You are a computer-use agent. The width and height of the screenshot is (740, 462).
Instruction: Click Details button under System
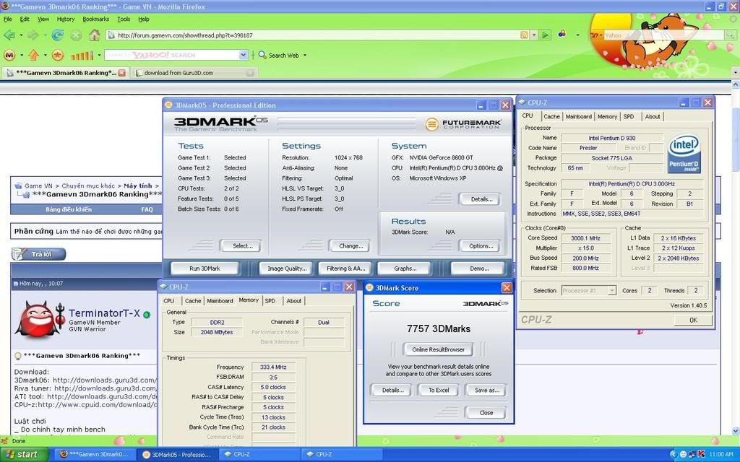481,199
